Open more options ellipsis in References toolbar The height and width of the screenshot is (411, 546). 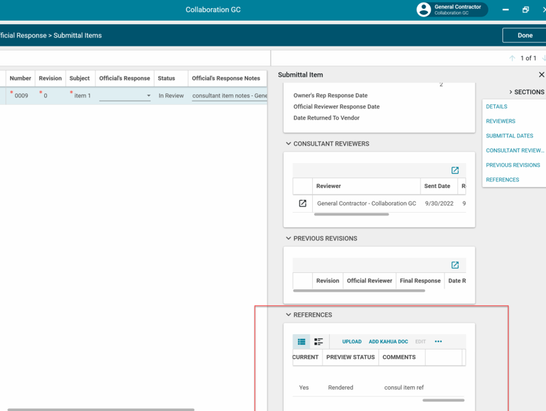click(438, 341)
